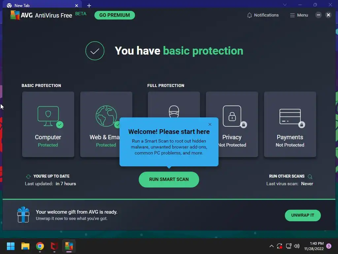Open the taskbar clock showing 1:40 PM
The height and width of the screenshot is (254, 338).
click(x=314, y=246)
